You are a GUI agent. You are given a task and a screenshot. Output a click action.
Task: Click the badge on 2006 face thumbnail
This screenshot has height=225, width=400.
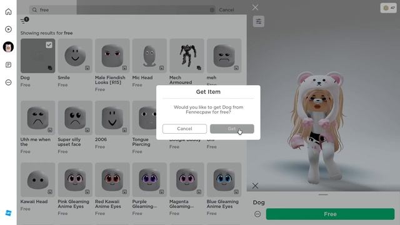(x=124, y=130)
